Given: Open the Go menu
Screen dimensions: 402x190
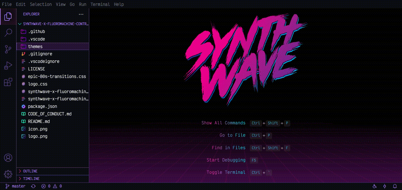Looking at the screenshot, I should pos(72,4).
